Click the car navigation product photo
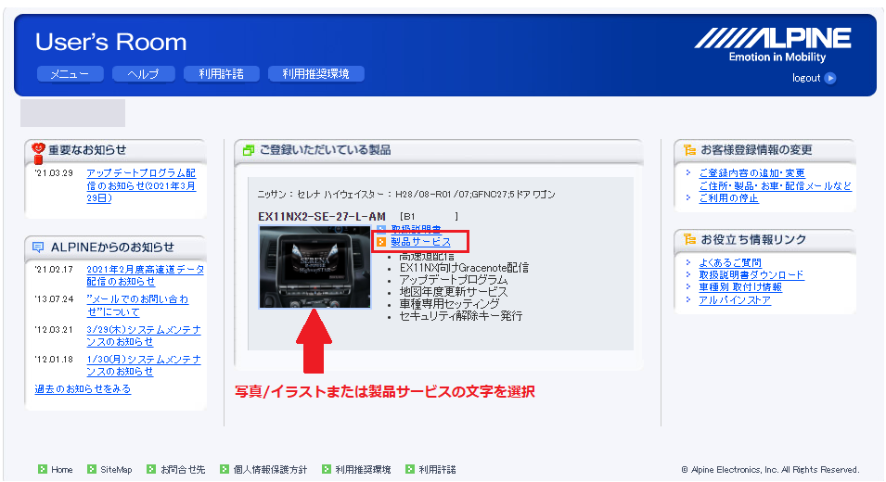 [315, 266]
